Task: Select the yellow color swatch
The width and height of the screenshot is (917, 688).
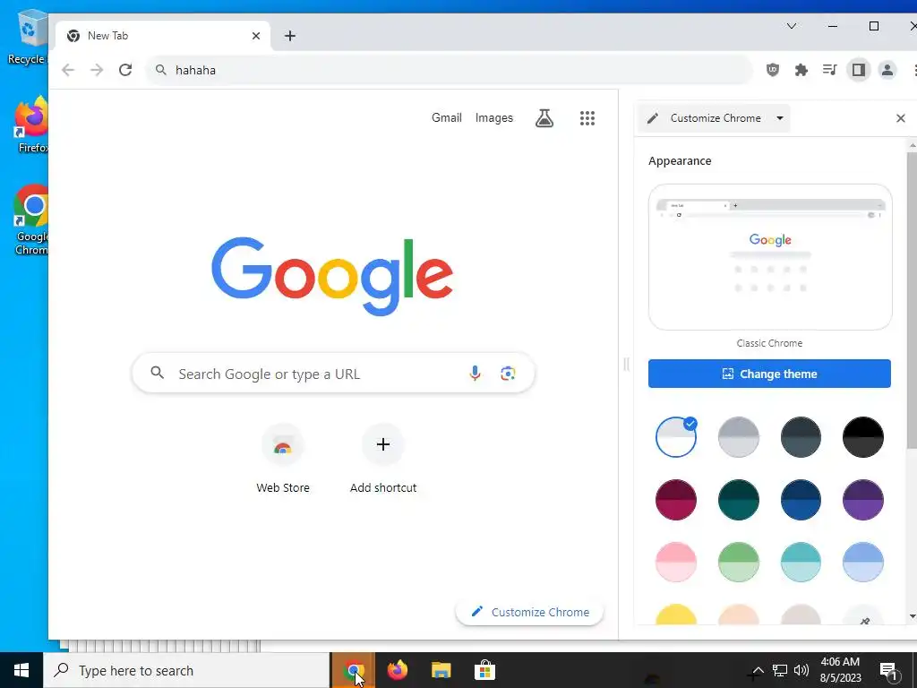Action: point(676,615)
